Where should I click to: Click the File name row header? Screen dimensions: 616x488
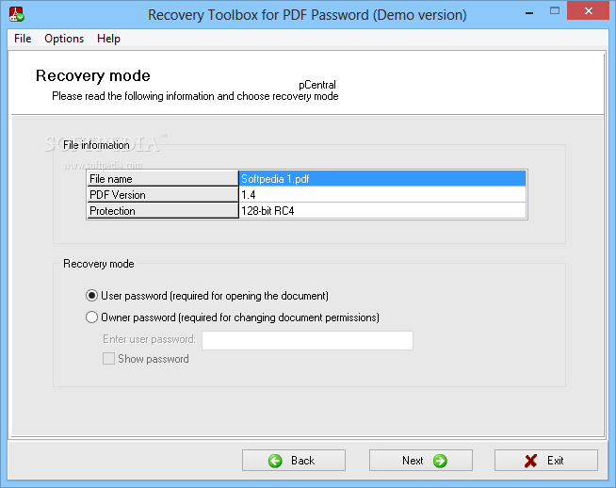point(163,179)
